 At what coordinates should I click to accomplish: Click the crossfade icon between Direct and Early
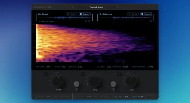77,90
